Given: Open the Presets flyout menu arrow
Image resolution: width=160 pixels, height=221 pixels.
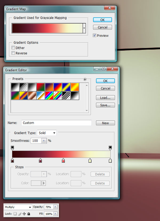Looking at the screenshot, I should pyautogui.click(x=85, y=79).
